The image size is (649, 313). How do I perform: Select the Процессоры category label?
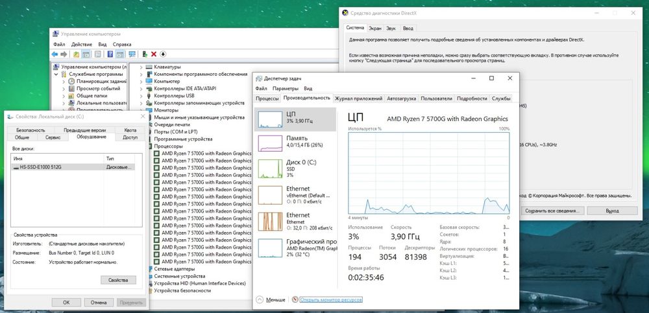[168, 146]
